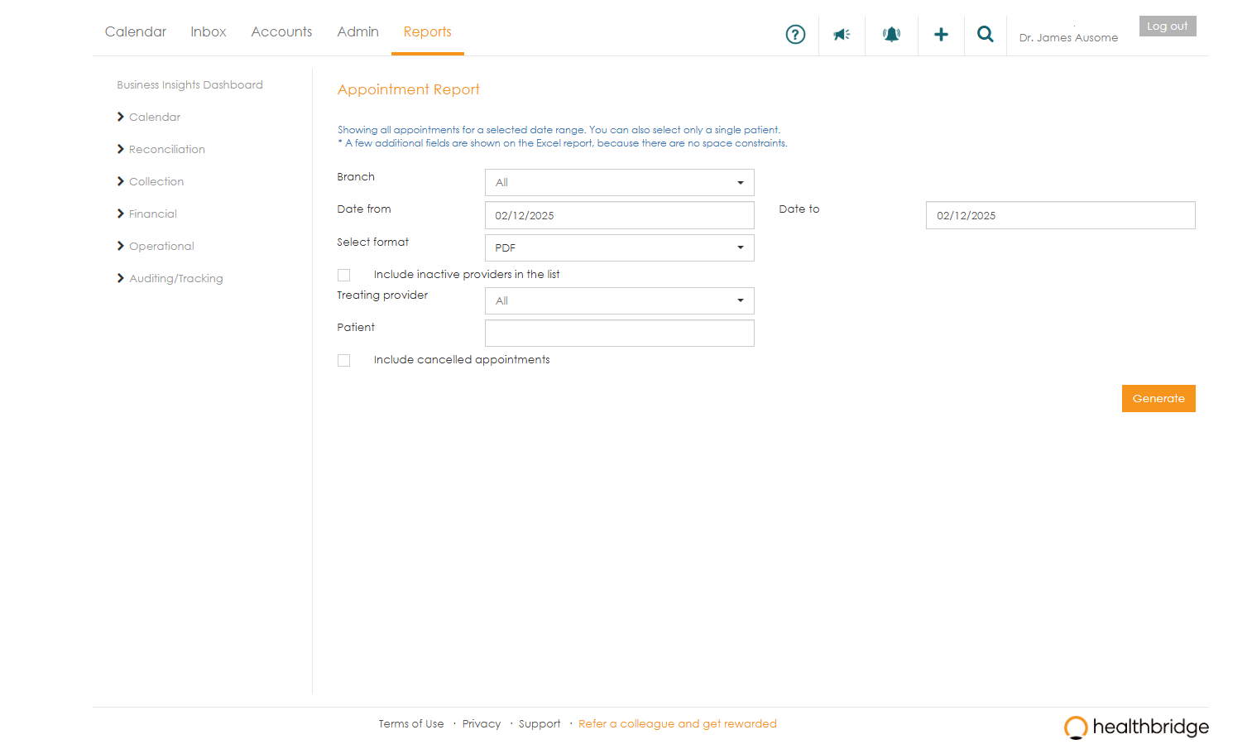
Task: Enable include inactive providers checkbox
Action: 344,275
